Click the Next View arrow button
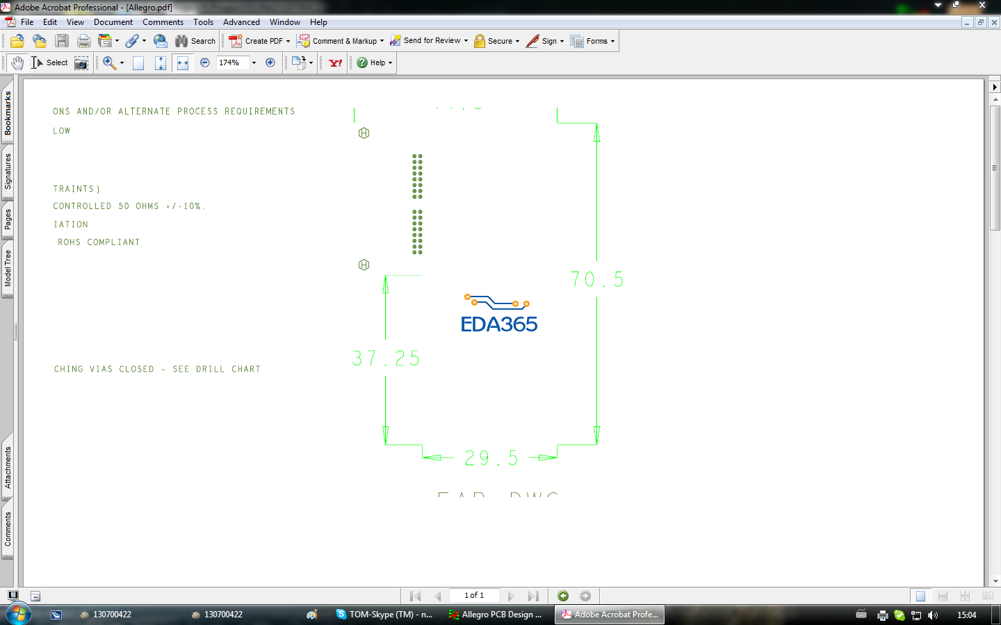The height and width of the screenshot is (625, 1001). pos(585,596)
